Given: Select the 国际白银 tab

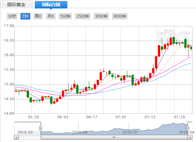Looking at the screenshot, I should pyautogui.click(x=51, y=5).
